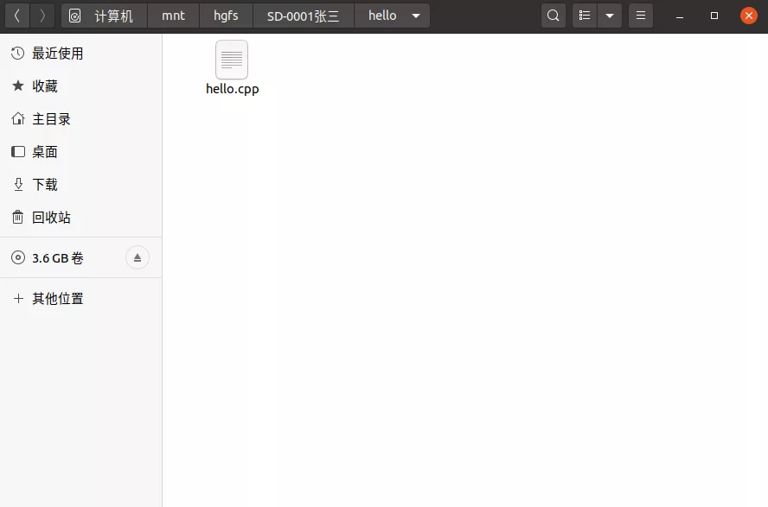The image size is (768, 507).
Task: Open 下载 downloads folder
Action: (80, 184)
